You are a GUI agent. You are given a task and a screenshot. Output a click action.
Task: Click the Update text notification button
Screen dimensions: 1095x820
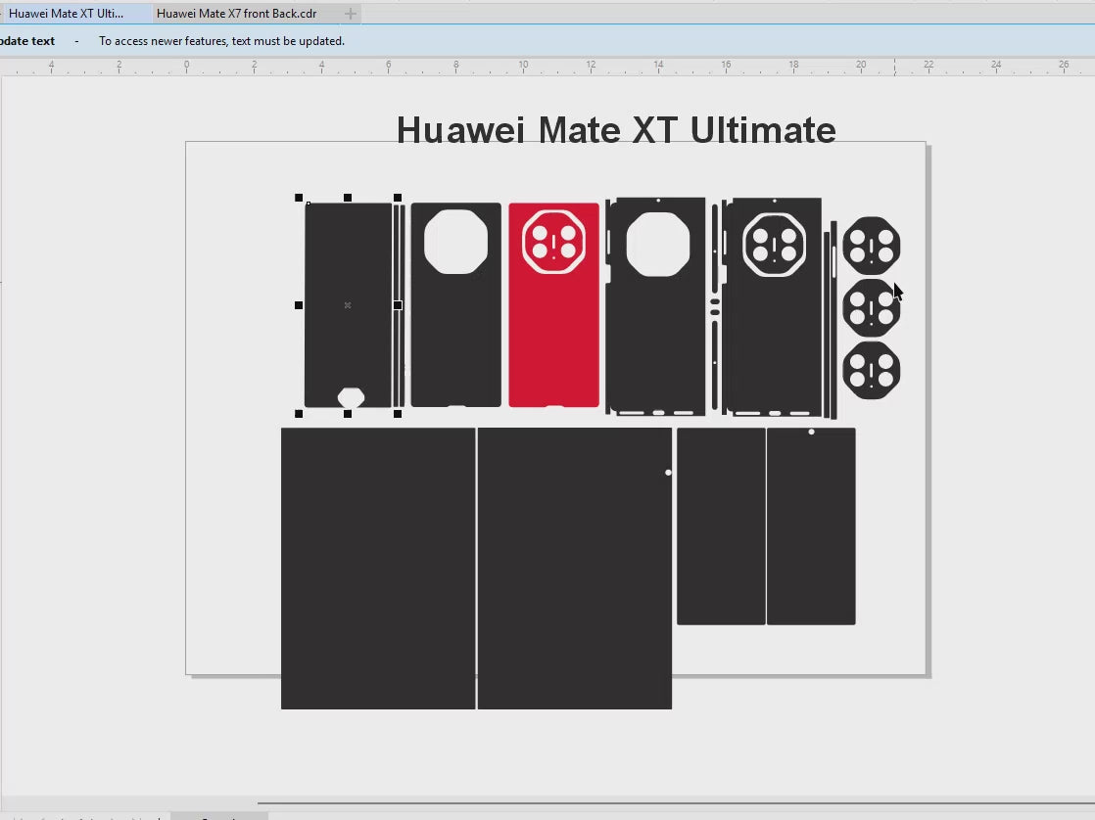28,41
